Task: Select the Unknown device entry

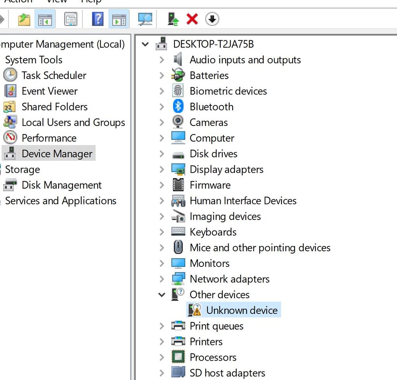Action: tap(242, 310)
